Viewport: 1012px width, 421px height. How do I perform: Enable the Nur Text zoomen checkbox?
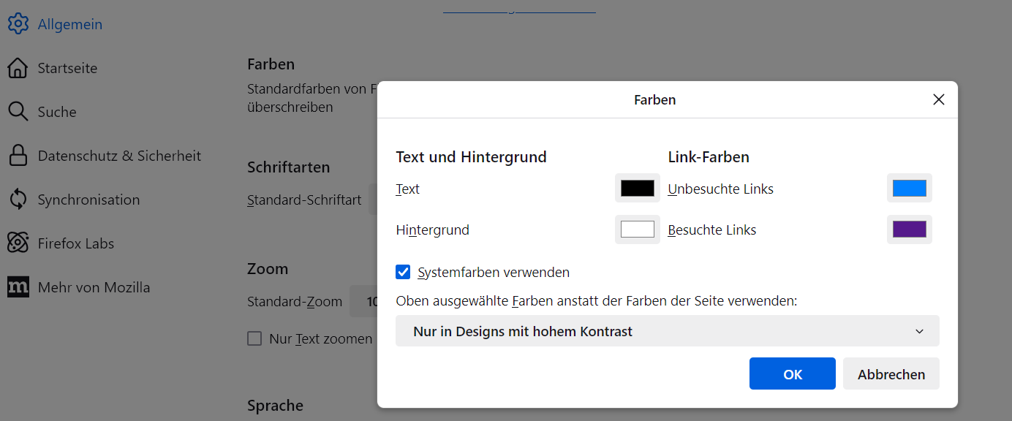[254, 338]
